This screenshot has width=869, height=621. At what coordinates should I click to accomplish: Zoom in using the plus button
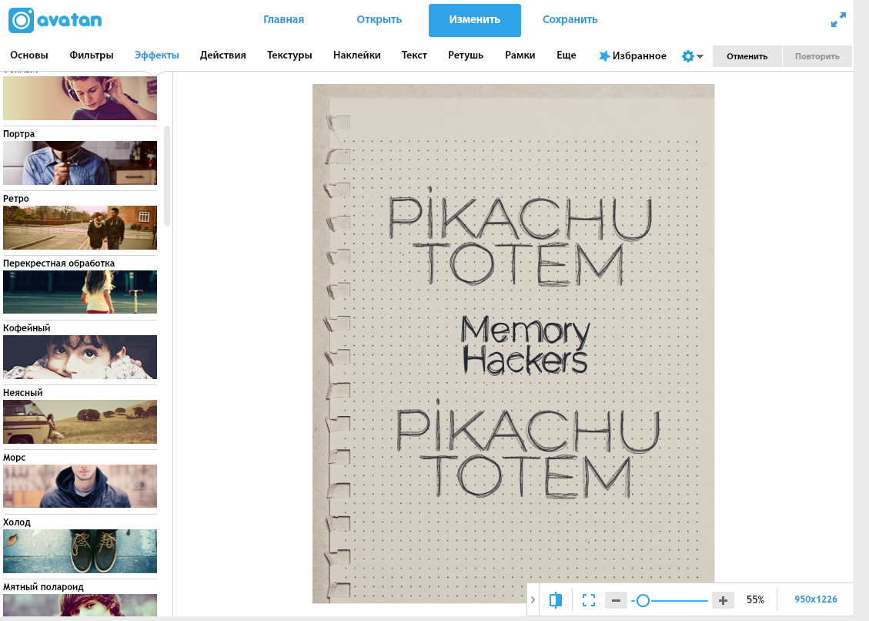[723, 600]
